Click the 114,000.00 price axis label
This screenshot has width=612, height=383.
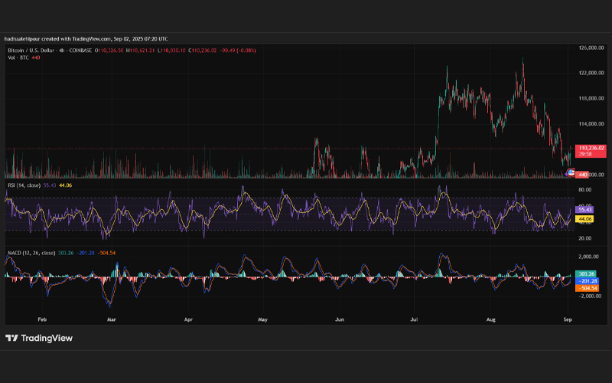point(591,124)
